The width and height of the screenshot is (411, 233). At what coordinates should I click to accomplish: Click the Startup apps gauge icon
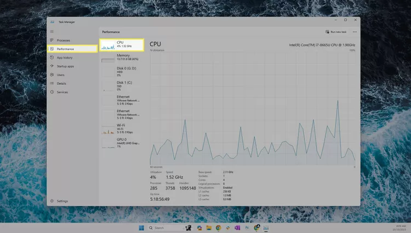(52, 66)
